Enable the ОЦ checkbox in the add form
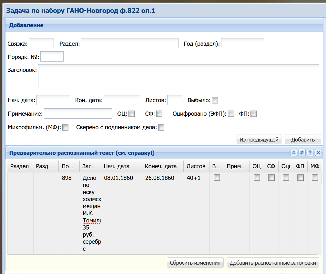 click(x=132, y=114)
